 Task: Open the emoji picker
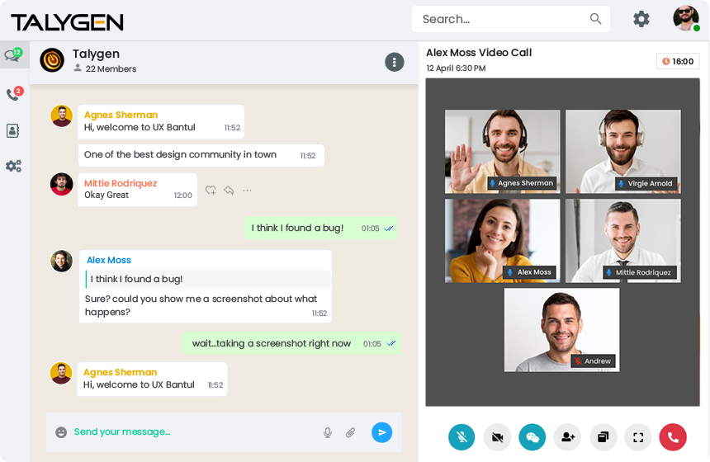point(61,432)
